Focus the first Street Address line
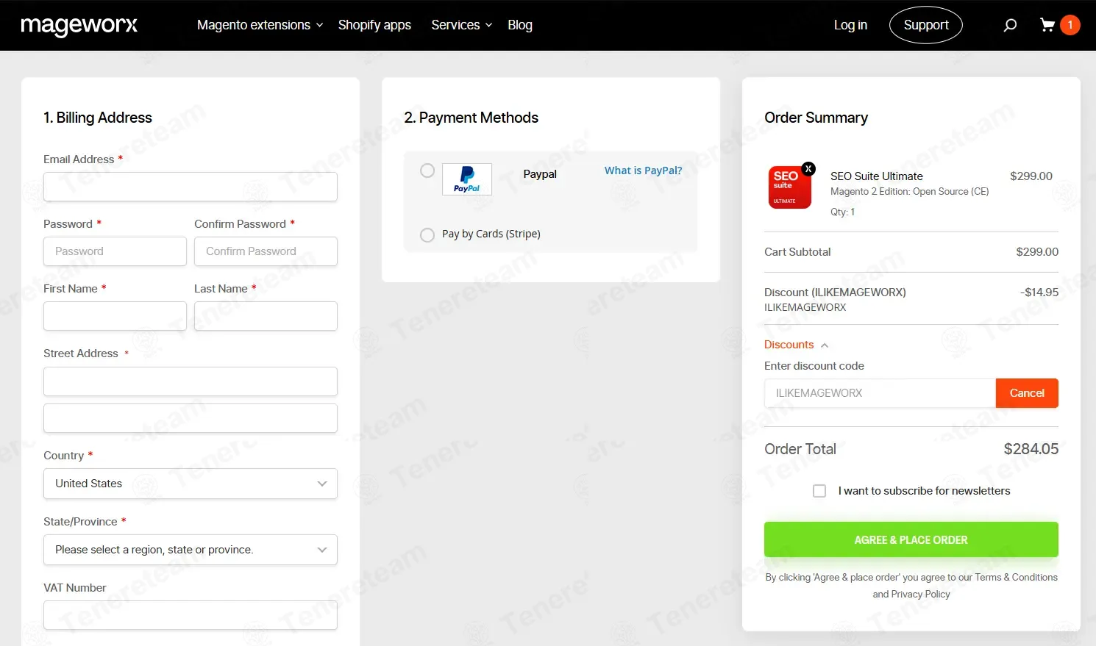This screenshot has height=646, width=1096. click(191, 381)
